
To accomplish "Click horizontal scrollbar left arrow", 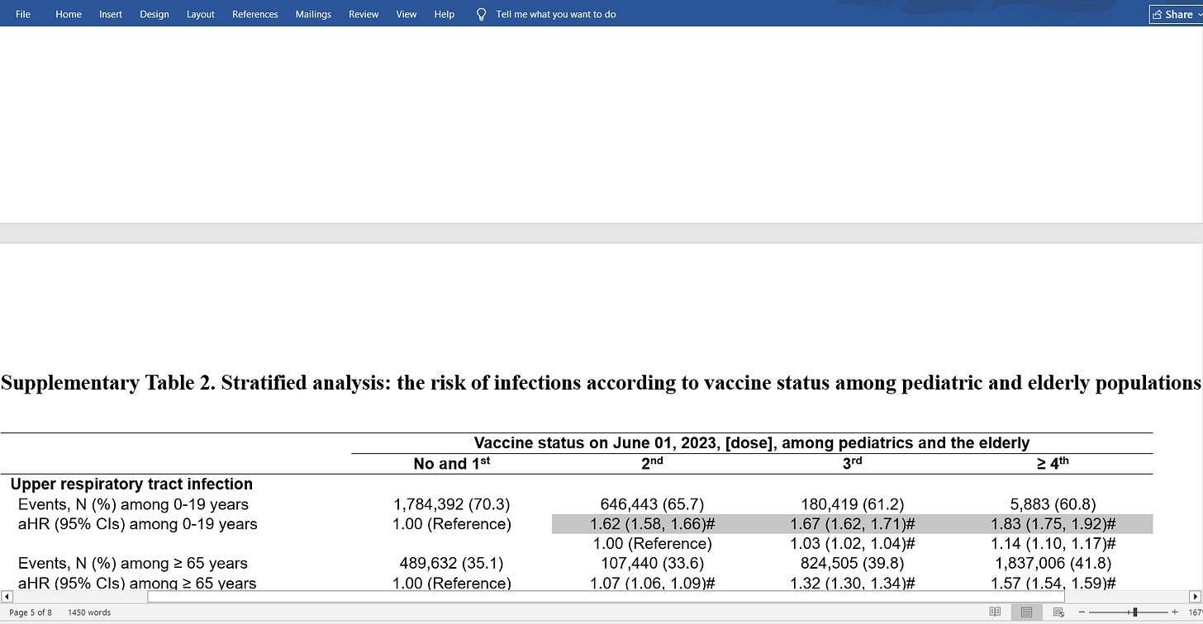I will (x=7, y=596).
